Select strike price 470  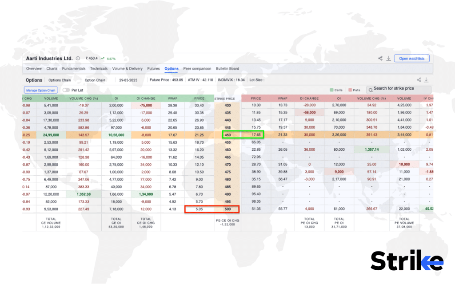227,165
